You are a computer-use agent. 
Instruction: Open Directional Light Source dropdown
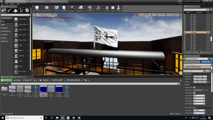[198, 90]
